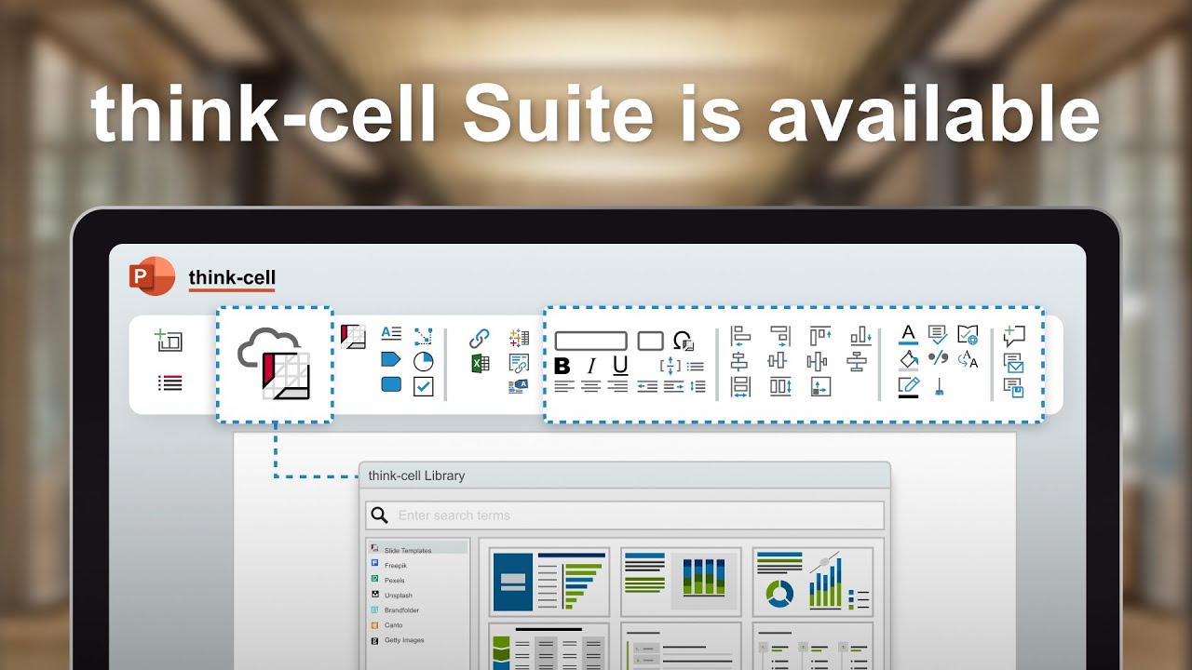Toggle bold formatting

pyautogui.click(x=562, y=365)
